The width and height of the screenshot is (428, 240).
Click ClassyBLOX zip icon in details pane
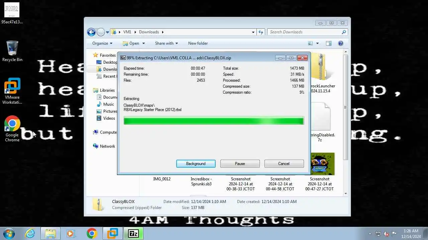[98, 204]
